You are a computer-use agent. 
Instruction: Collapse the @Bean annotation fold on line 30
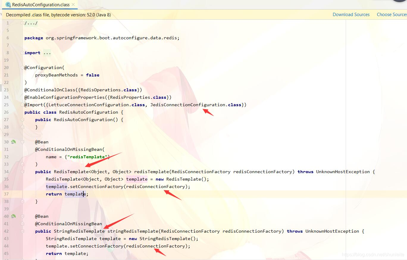[22, 142]
